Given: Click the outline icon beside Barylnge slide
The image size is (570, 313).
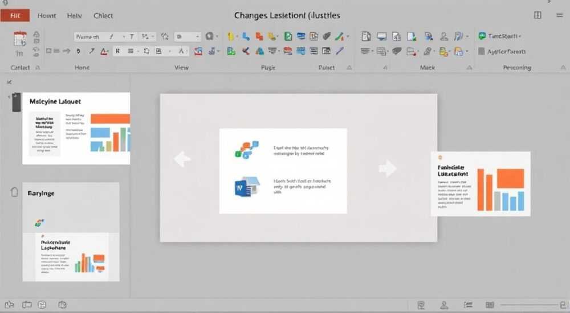Looking at the screenshot, I should coord(14,192).
